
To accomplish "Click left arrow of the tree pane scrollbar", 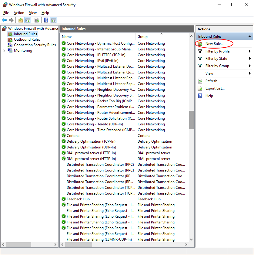I will [3, 244].
